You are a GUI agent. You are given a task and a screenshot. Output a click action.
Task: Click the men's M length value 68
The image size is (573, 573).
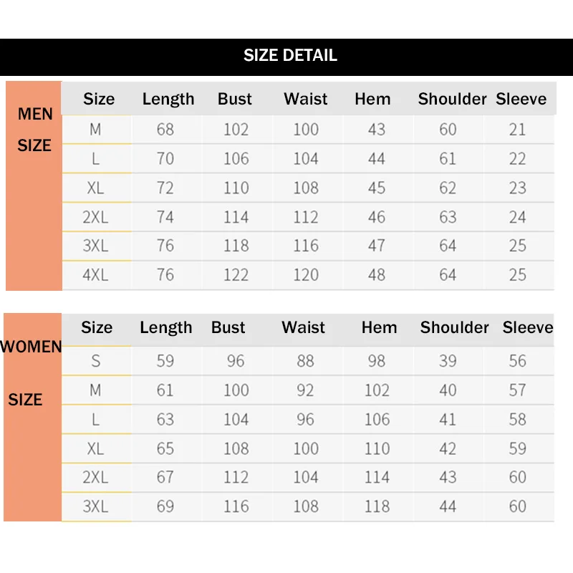tap(165, 130)
